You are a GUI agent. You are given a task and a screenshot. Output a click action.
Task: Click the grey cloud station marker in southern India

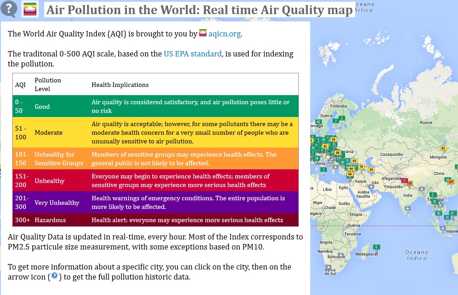[408, 208]
